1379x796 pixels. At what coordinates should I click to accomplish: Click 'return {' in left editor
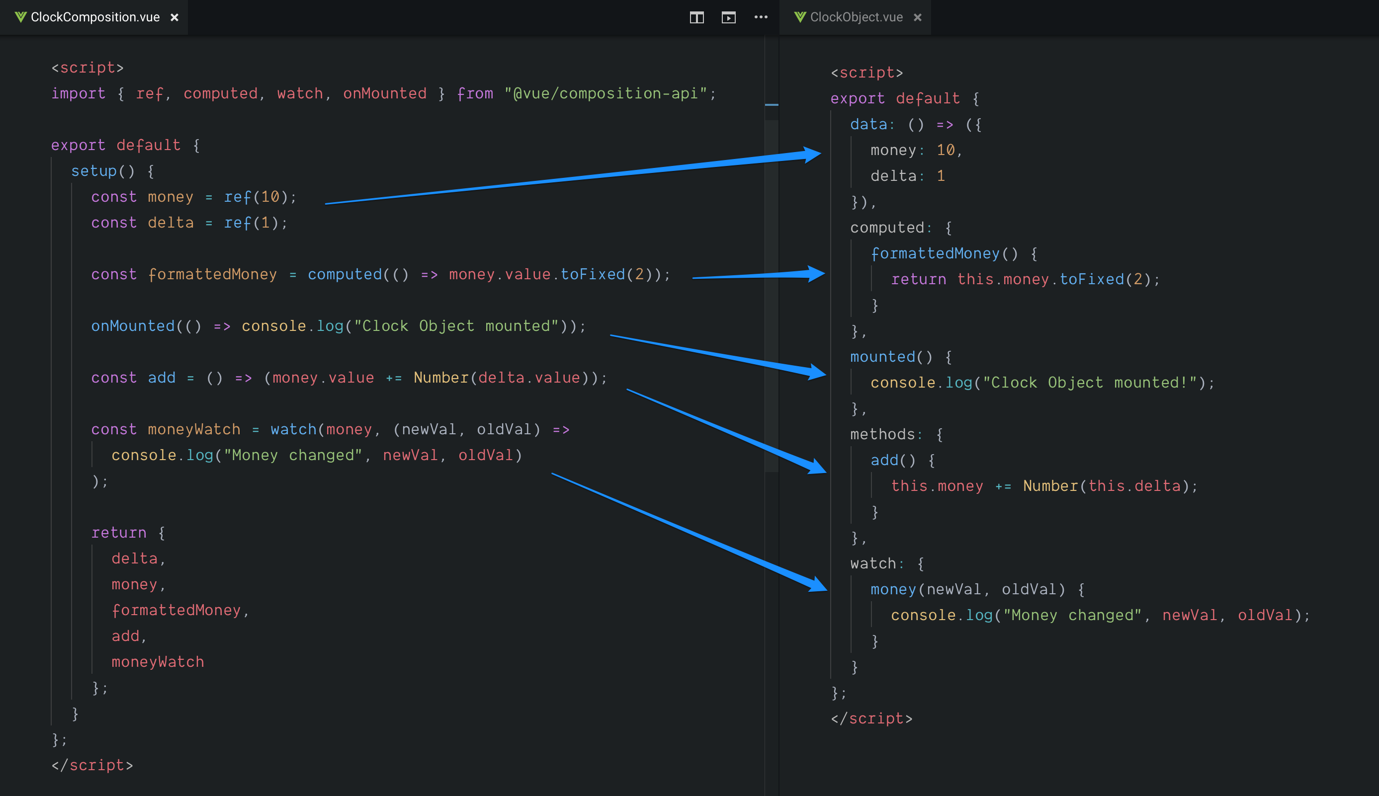point(128,533)
